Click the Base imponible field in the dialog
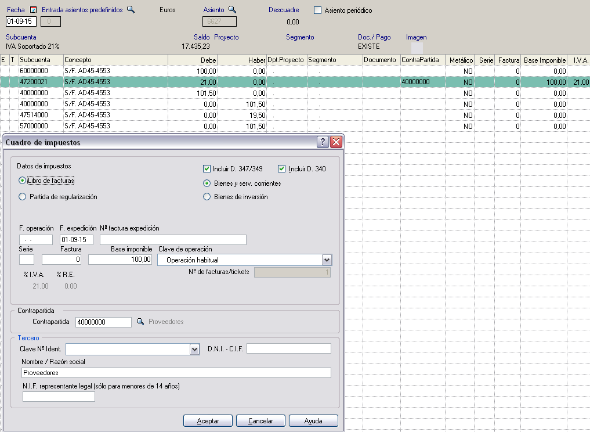 120,260
